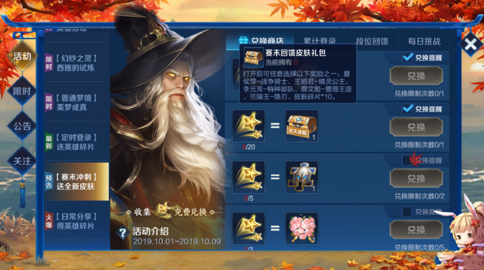
Task: Open 活动介绍 question mark icon
Action: coord(123,233)
